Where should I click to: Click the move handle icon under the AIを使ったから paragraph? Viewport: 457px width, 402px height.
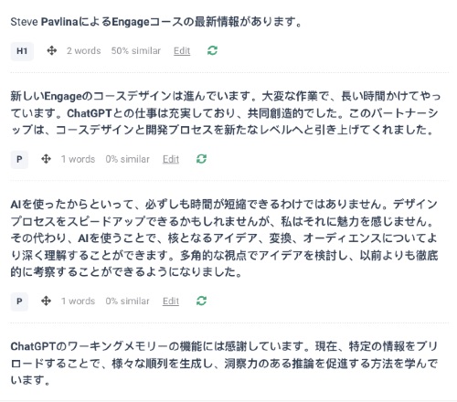tap(46, 301)
